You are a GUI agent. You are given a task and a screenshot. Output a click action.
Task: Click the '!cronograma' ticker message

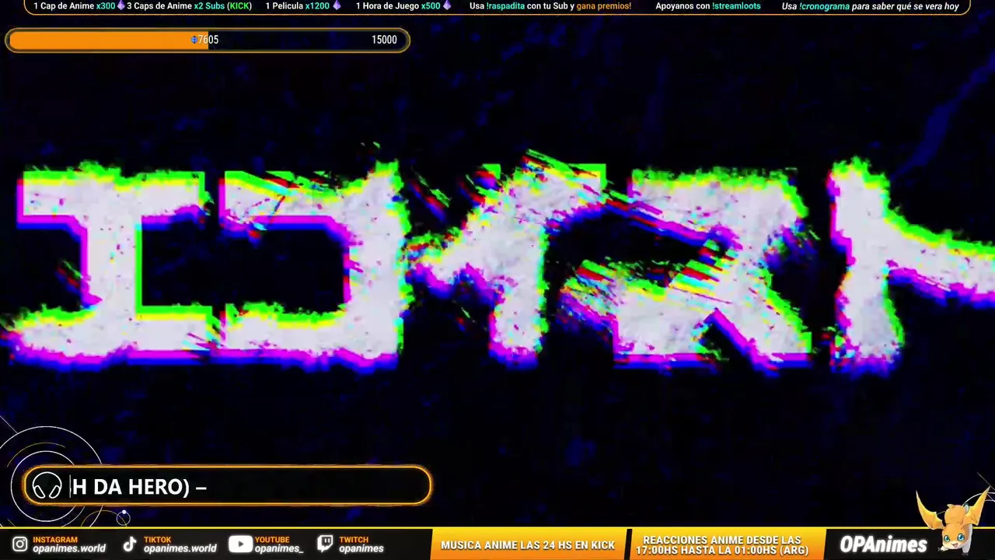tap(871, 6)
